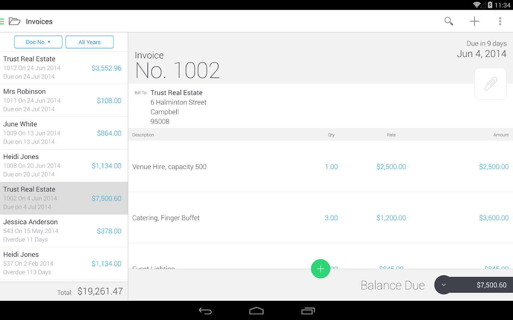Open the navigation drawer with green hamburger icon
Viewport: 513px width, 320px height.
point(3,21)
